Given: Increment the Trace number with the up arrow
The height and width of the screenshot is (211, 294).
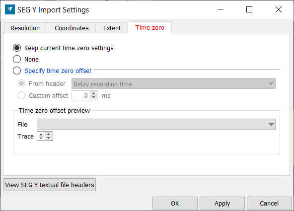Looking at the screenshot, I should tap(49, 134).
